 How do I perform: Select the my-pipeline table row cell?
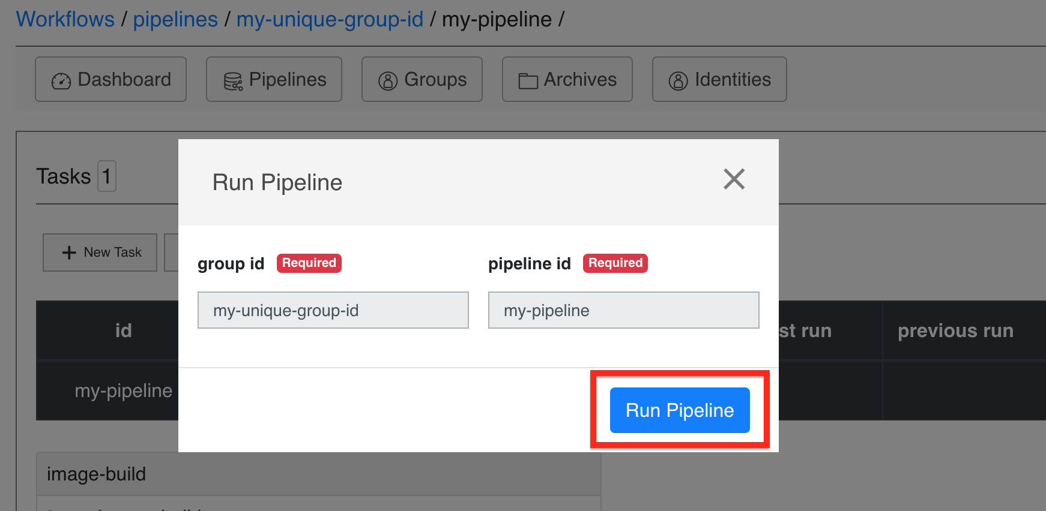(124, 390)
